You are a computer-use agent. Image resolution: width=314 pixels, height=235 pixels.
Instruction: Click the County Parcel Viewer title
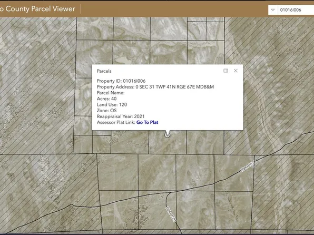(x=37, y=9)
